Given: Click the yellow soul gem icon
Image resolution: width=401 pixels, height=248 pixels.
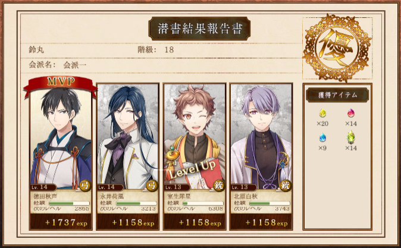Looking at the screenshot, I should click(x=322, y=113).
